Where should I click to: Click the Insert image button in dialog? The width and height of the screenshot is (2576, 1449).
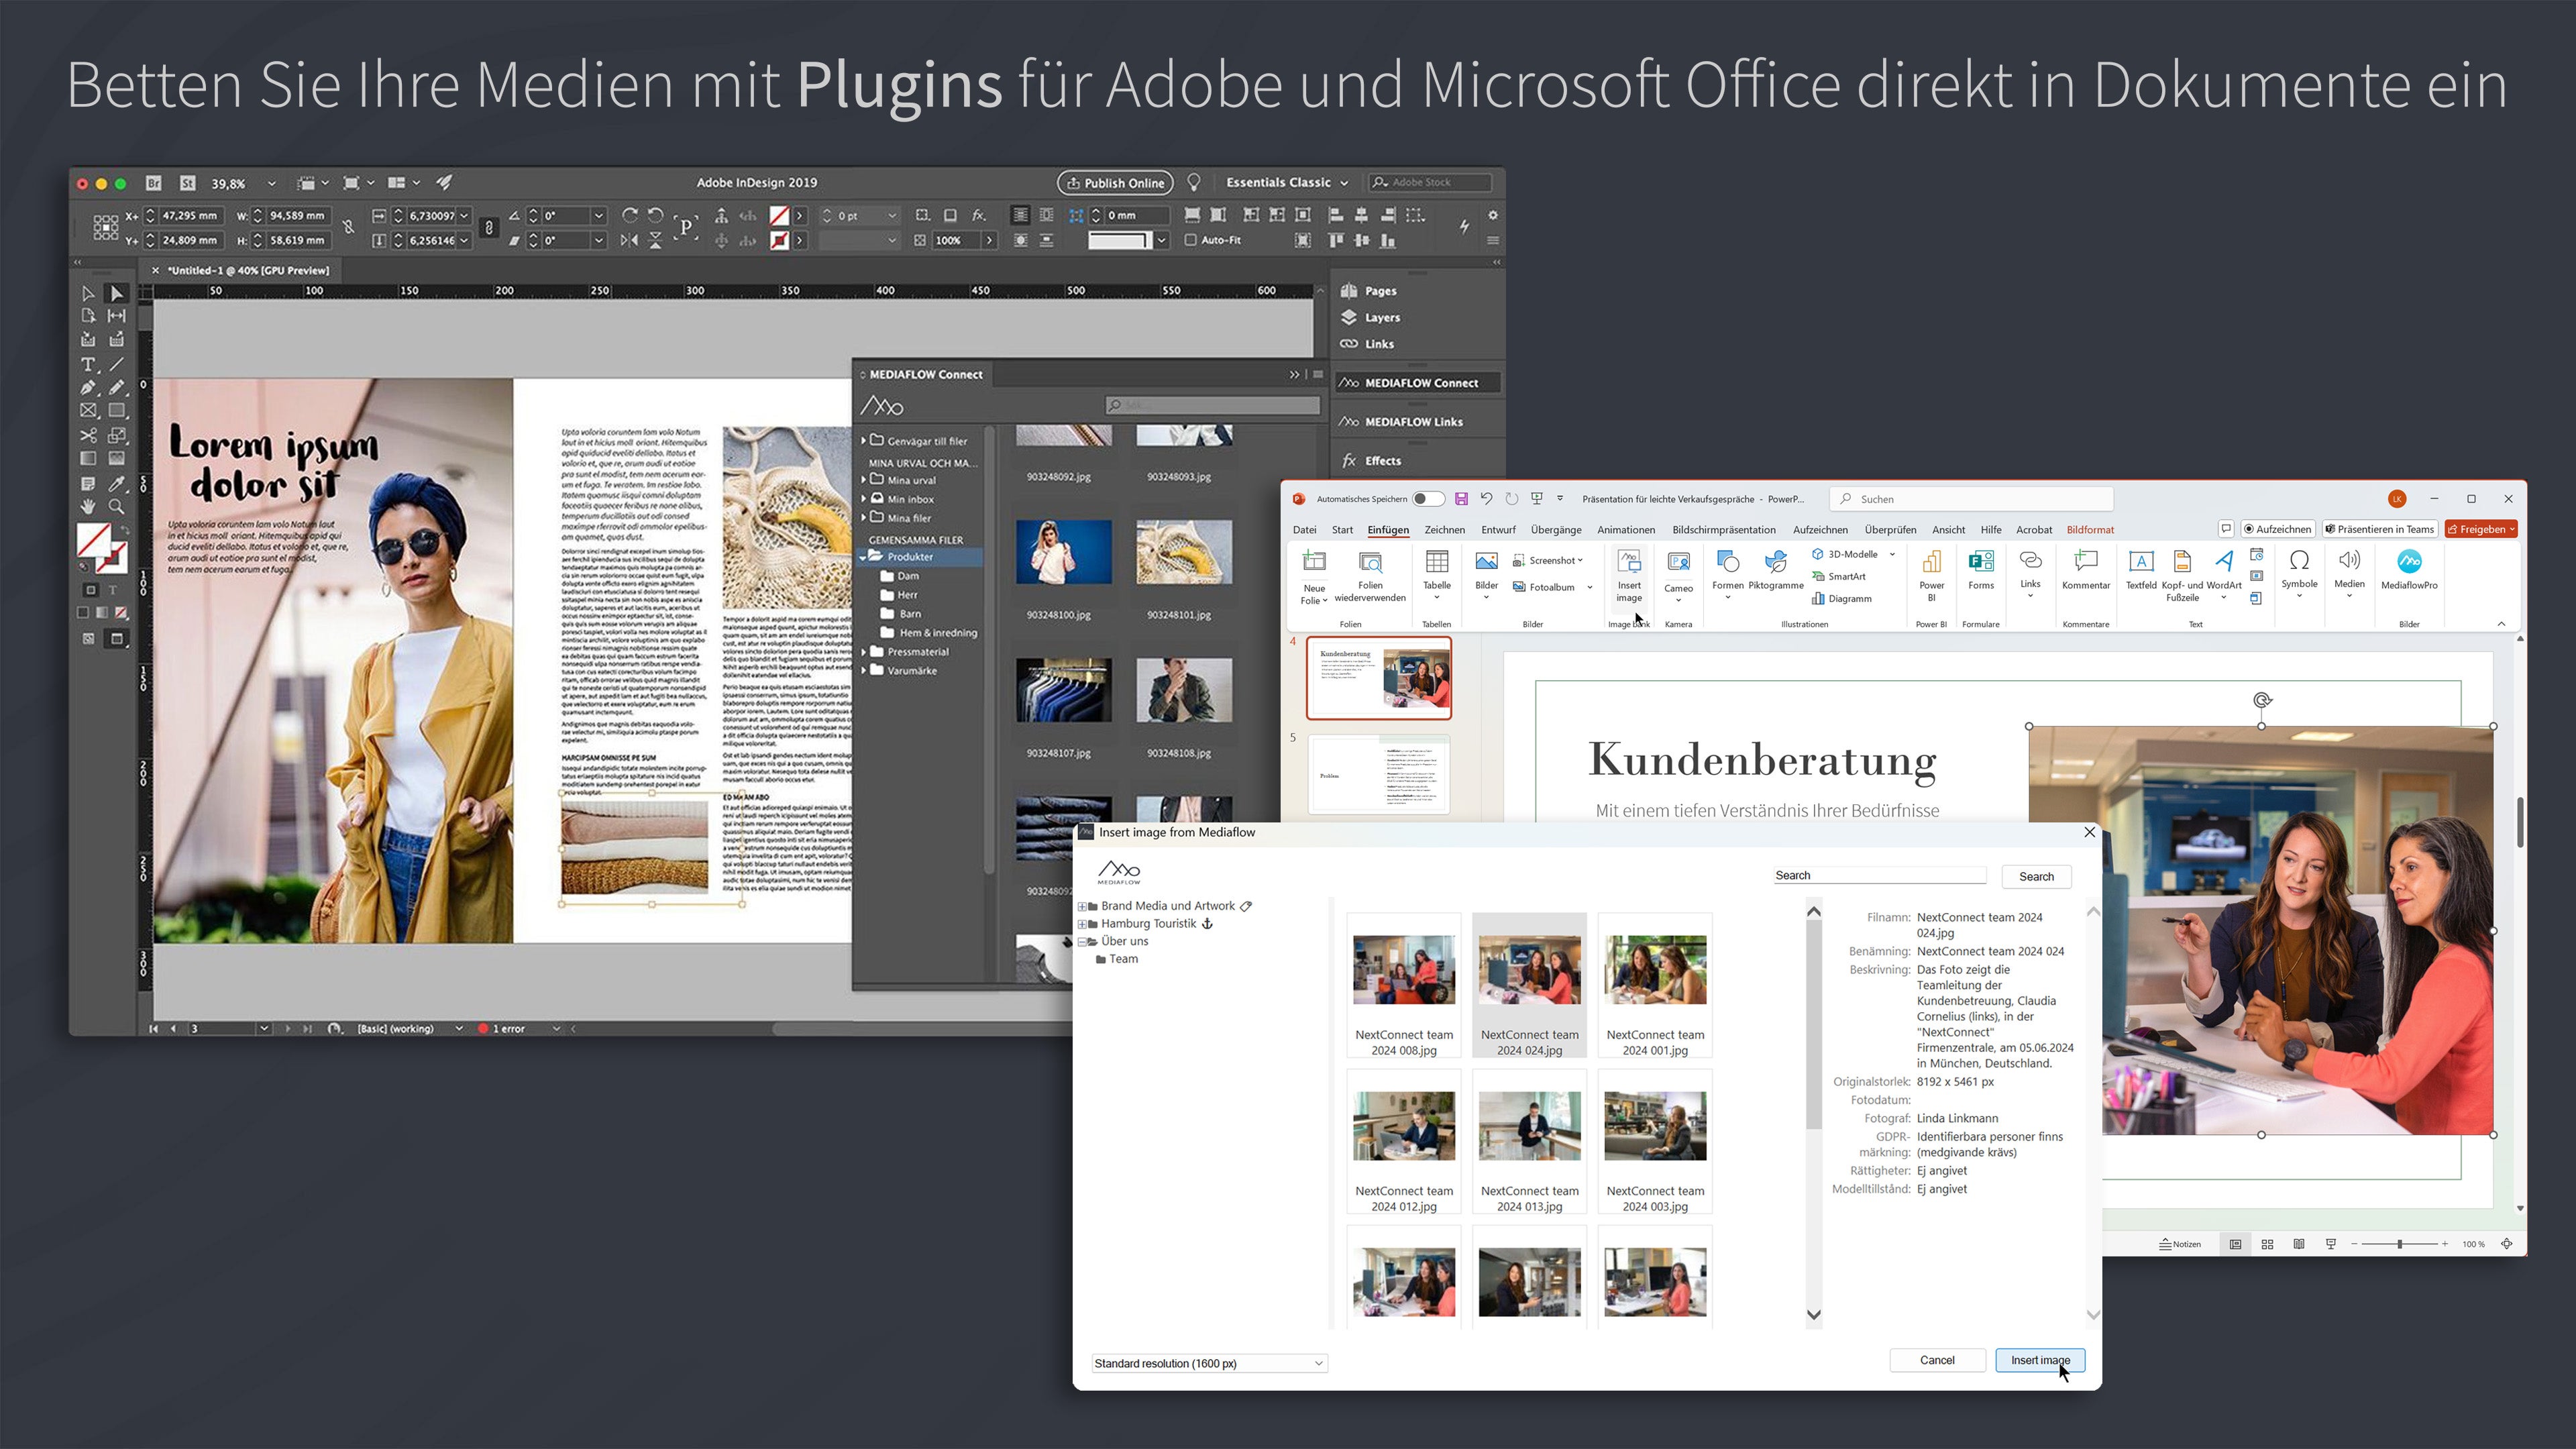point(2039,1361)
